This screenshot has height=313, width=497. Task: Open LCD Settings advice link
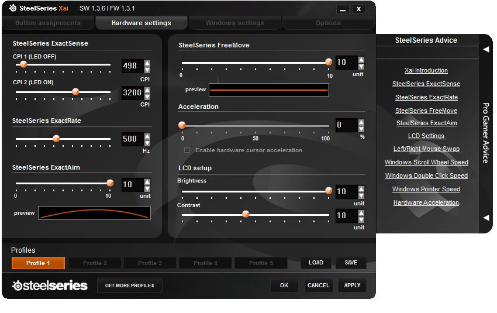pyautogui.click(x=426, y=136)
